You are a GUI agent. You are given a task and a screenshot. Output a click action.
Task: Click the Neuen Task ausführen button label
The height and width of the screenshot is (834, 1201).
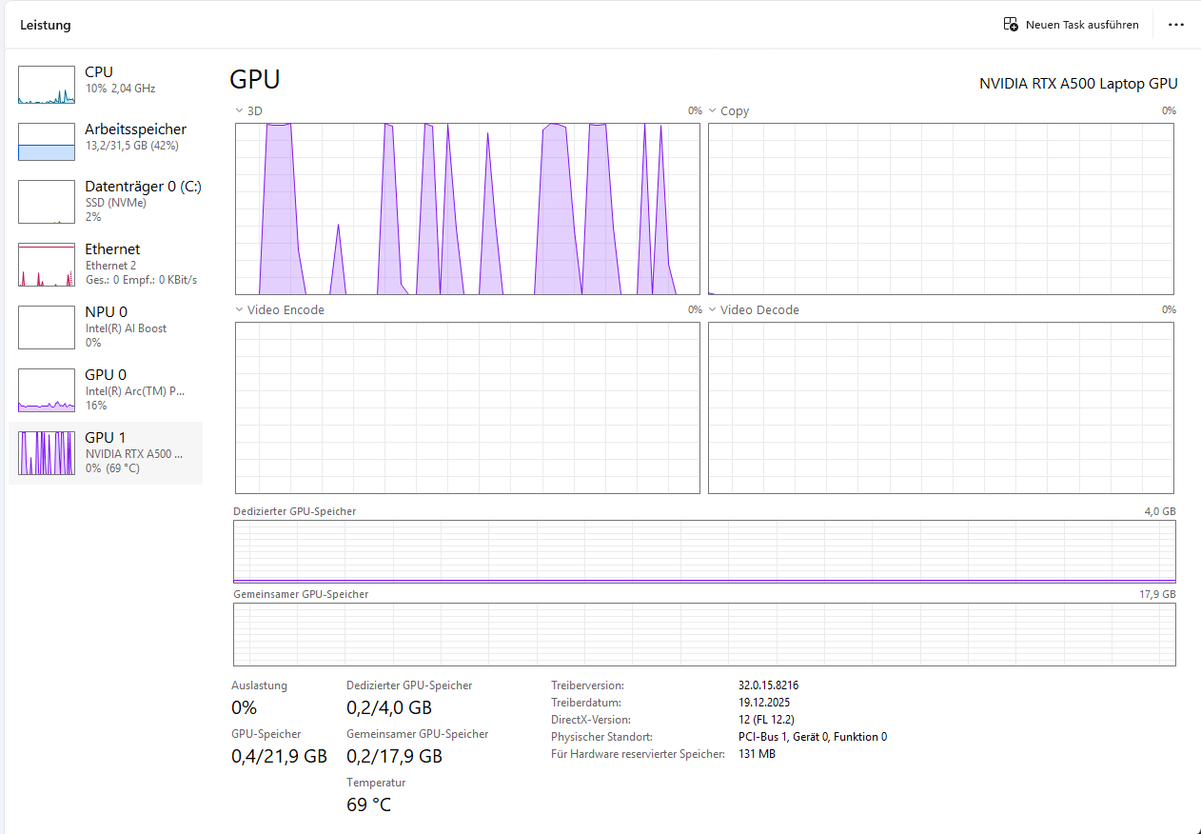point(1082,25)
